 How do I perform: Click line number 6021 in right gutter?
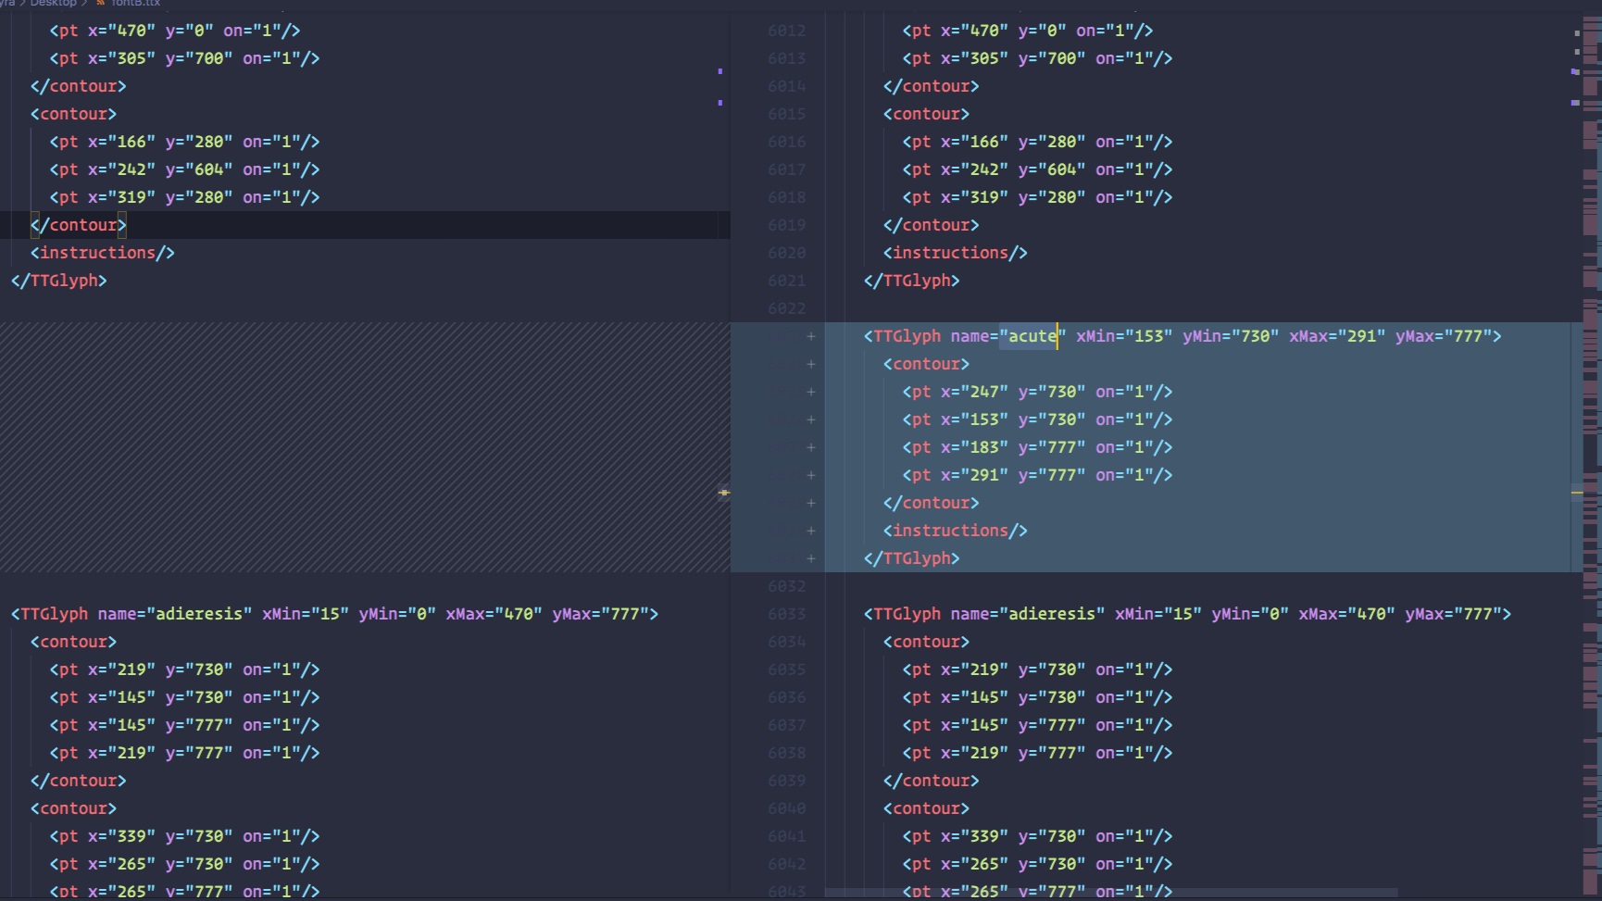point(786,281)
